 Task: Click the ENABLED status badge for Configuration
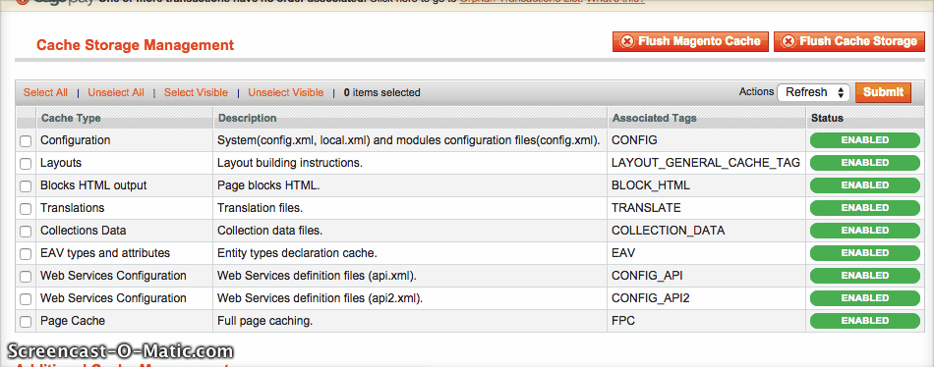(865, 140)
